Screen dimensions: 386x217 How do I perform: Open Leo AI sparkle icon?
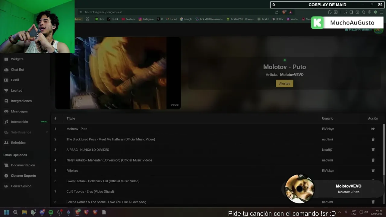tap(363, 12)
